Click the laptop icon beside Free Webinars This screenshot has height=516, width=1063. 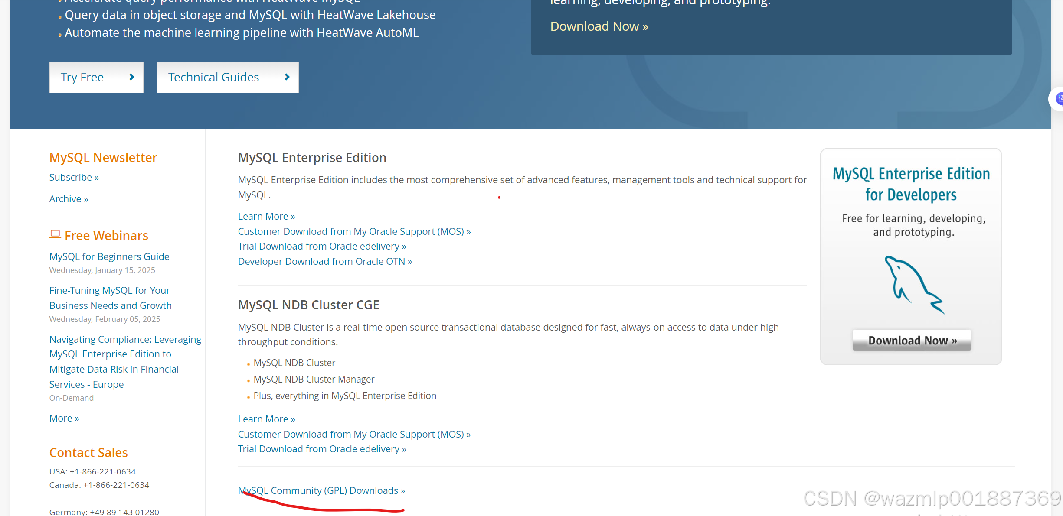click(x=55, y=234)
